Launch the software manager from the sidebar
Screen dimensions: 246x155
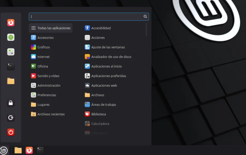pos(11,37)
